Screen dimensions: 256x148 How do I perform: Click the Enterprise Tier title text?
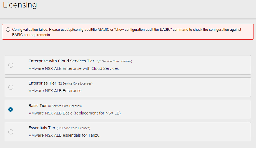pyautogui.click(x=42, y=83)
